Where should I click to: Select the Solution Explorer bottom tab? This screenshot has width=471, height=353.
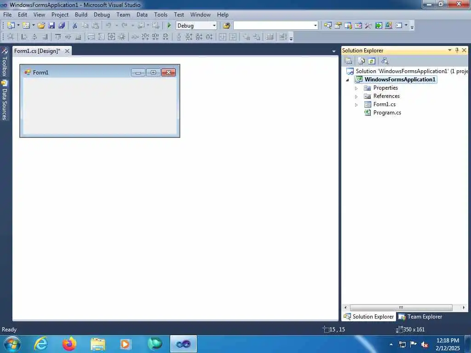click(x=368, y=317)
